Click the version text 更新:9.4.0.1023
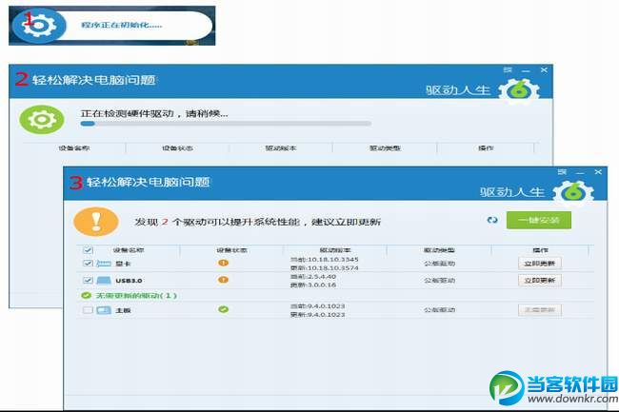The image size is (619, 412). (x=317, y=315)
